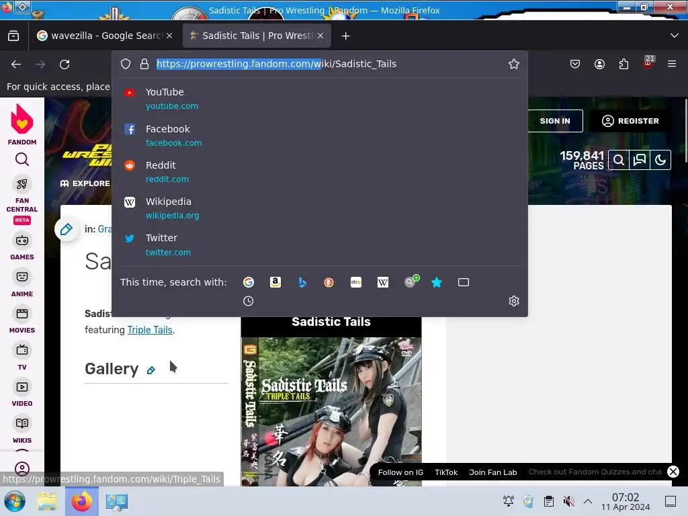The width and height of the screenshot is (688, 516).
Task: Click the Firefox View icon
Action: pyautogui.click(x=13, y=36)
